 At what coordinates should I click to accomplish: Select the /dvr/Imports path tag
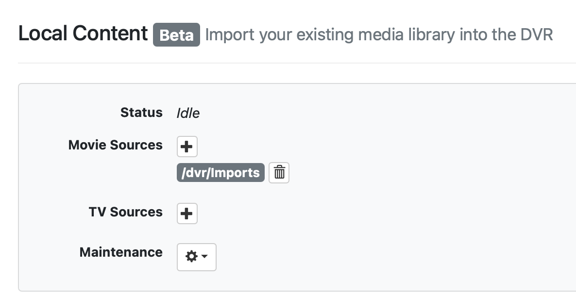click(x=220, y=173)
